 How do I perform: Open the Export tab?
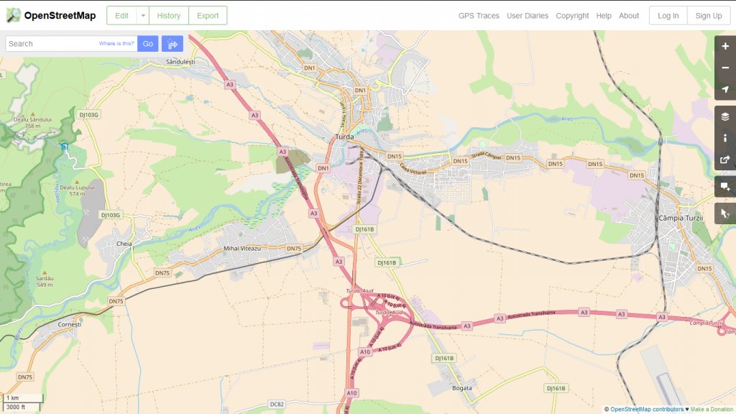pyautogui.click(x=208, y=16)
